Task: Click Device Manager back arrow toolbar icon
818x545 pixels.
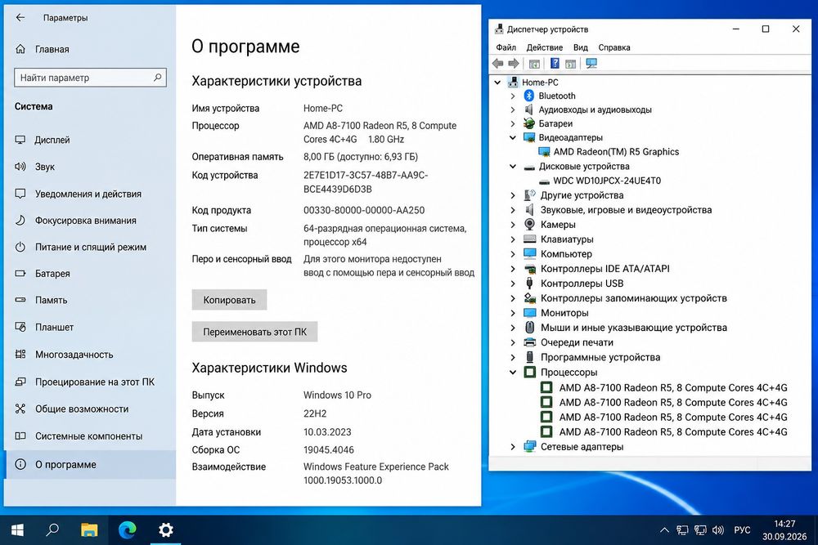Action: [497, 64]
